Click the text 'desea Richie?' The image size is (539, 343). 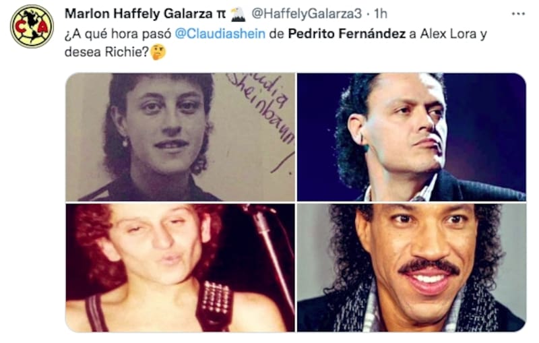[107, 53]
